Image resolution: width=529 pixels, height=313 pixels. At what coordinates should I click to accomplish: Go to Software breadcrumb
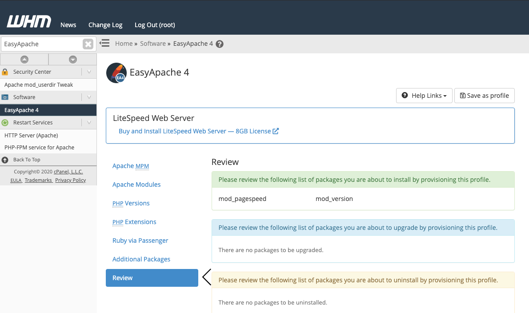153,44
